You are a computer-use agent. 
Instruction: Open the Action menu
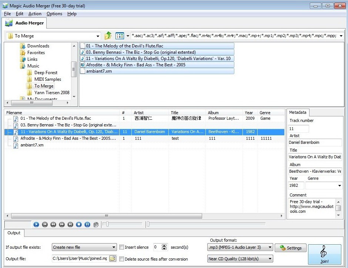tap(35, 14)
